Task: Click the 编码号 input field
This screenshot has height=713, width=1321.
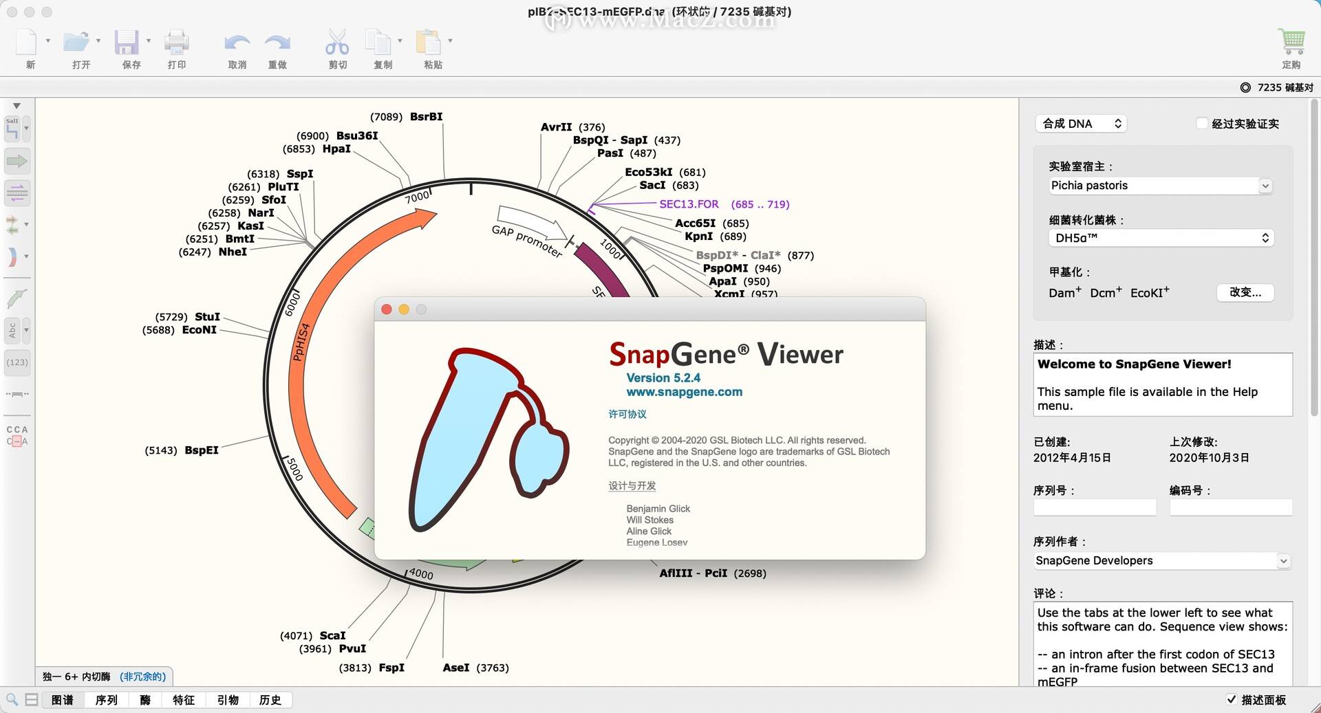Action: (x=1231, y=507)
